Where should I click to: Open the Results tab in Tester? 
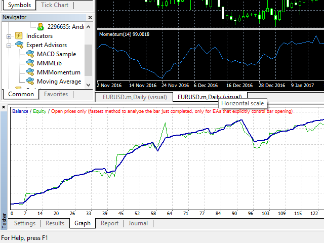(55, 223)
